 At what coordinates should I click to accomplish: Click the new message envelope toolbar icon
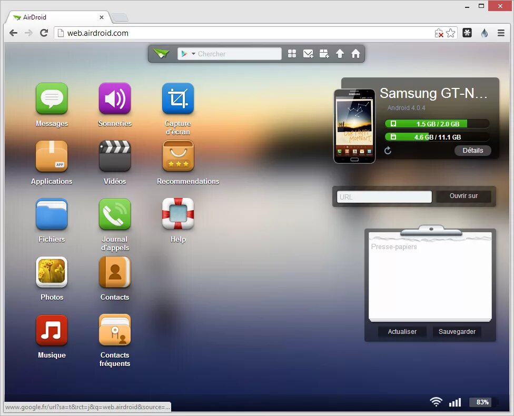(x=308, y=54)
